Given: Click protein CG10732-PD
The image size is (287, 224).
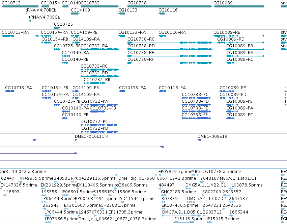Looking at the screenshot, I should [95, 128].
